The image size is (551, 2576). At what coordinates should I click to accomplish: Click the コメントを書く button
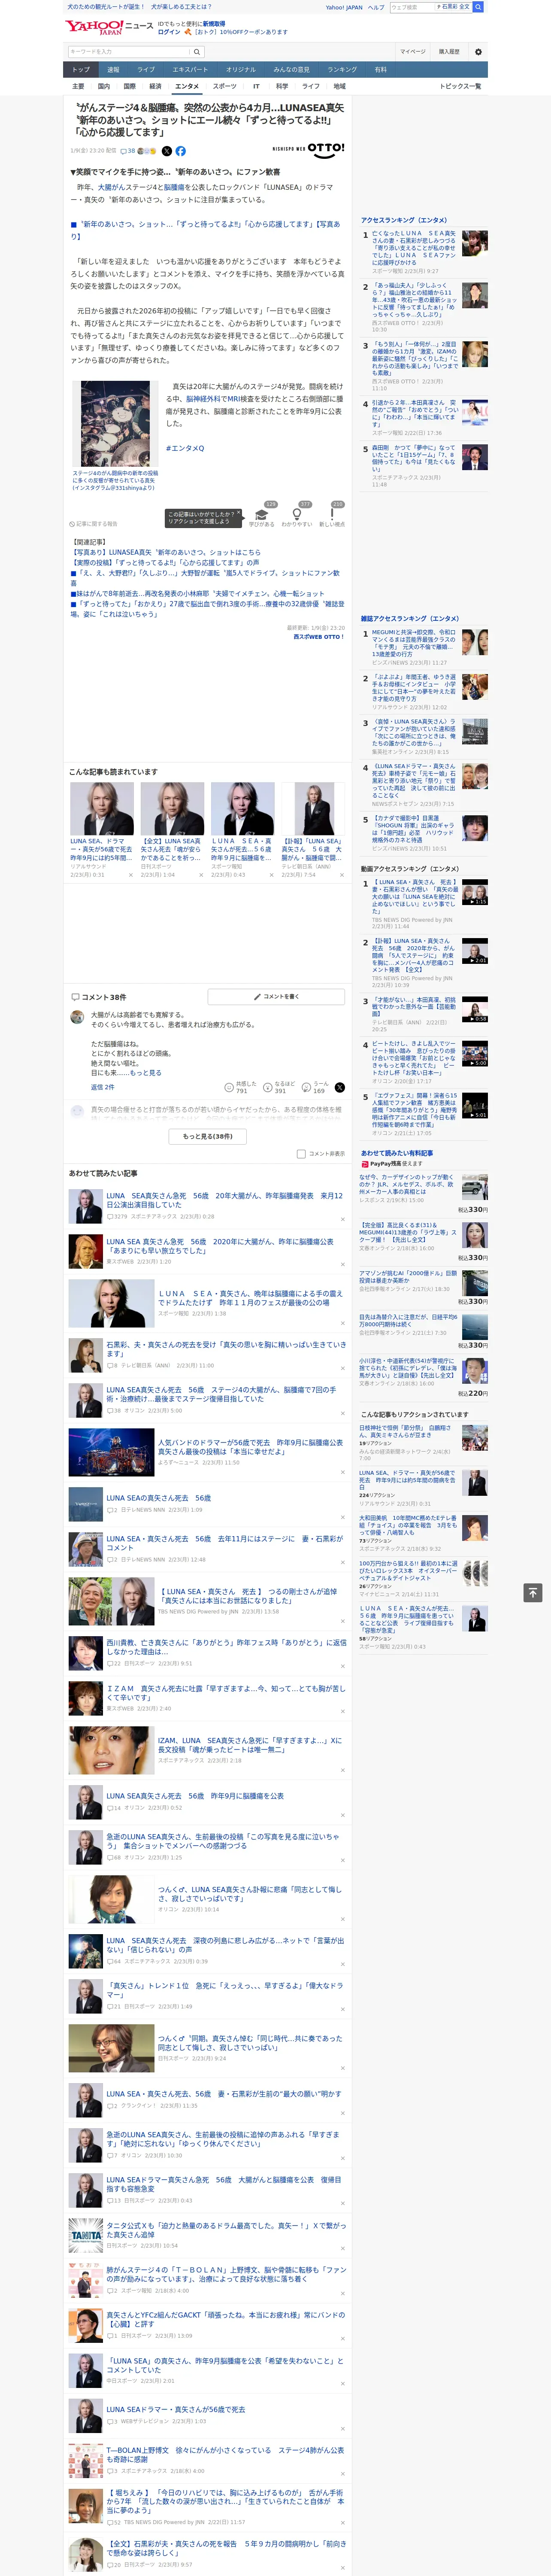pyautogui.click(x=276, y=997)
